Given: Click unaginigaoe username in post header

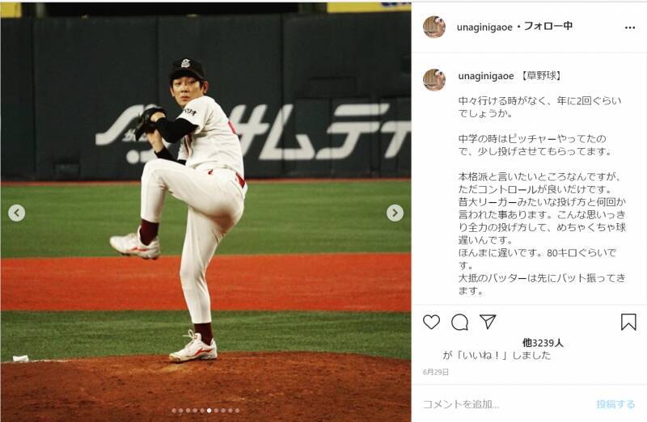Looking at the screenshot, I should click(484, 27).
